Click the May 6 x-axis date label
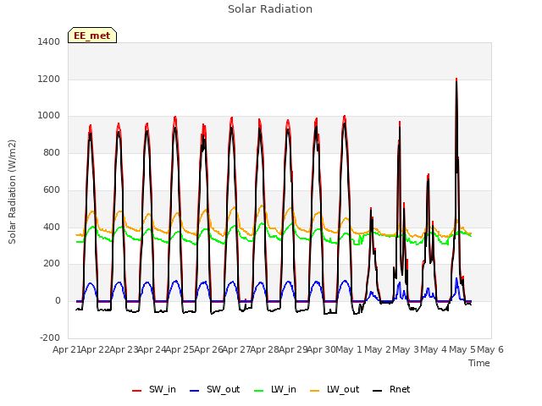Screen dimensions: 542x406 pyautogui.click(x=490, y=349)
